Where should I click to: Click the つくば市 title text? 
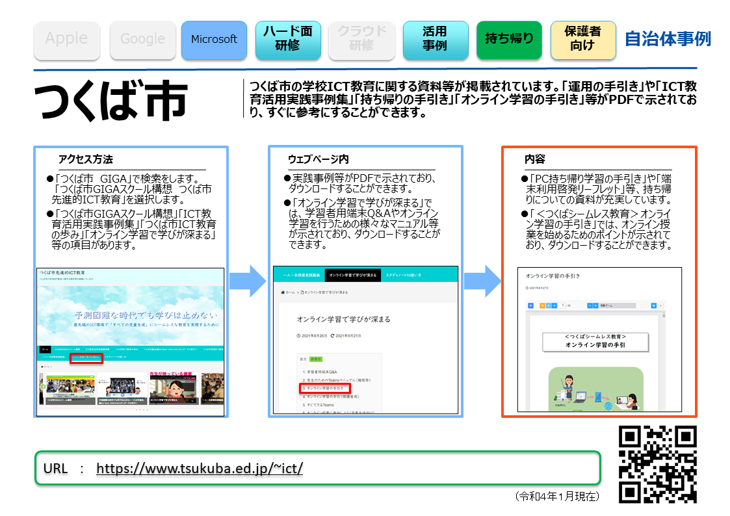pyautogui.click(x=111, y=100)
